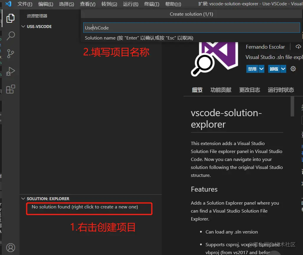Viewport: 303px width, 255px height.
Task: Click the Solution name input field
Action: pos(191,28)
